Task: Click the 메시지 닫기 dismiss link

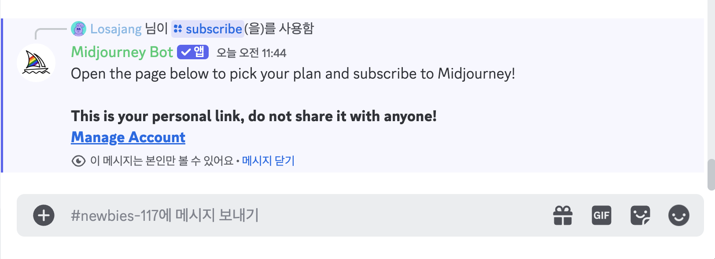Action: coord(268,161)
